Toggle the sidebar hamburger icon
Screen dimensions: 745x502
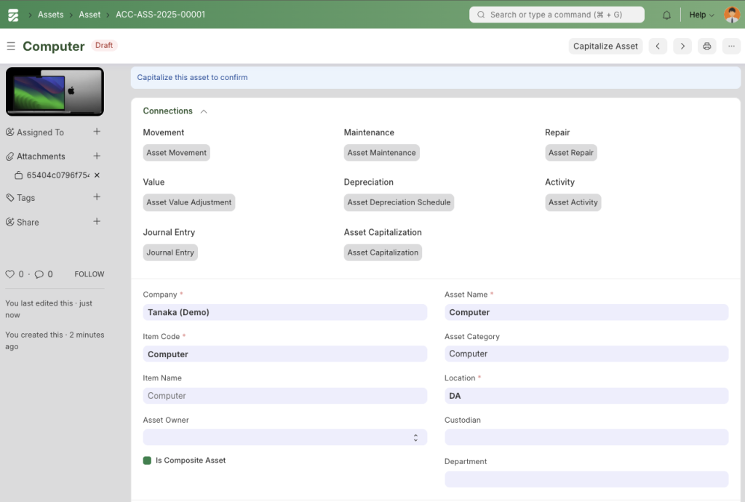click(x=11, y=46)
